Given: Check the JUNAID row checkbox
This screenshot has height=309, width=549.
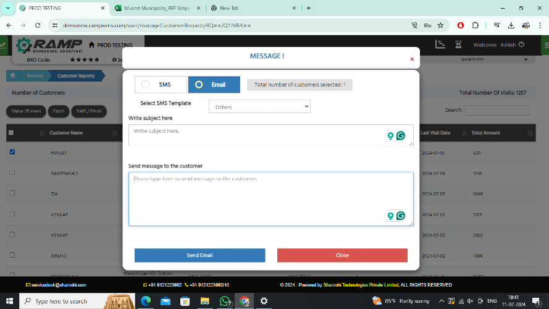Looking at the screenshot, I should click(12, 255).
